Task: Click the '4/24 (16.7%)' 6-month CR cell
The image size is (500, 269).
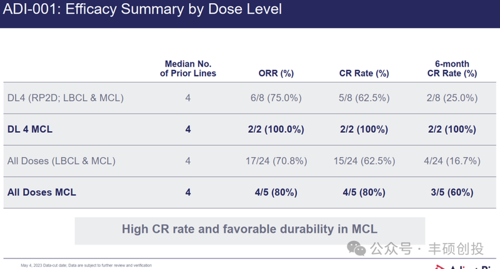Action: point(452,161)
